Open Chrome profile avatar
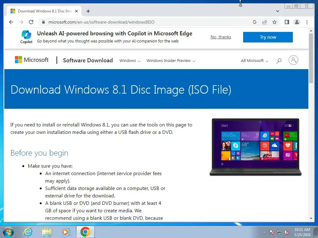The width and height of the screenshot is (318, 238). click(297, 22)
